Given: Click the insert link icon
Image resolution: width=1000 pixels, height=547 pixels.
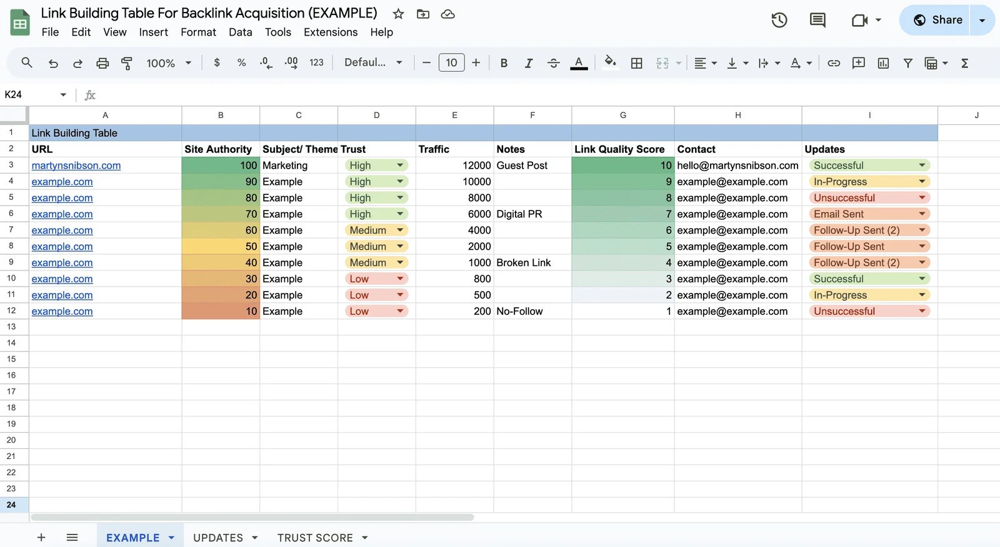Looking at the screenshot, I should pos(833,63).
